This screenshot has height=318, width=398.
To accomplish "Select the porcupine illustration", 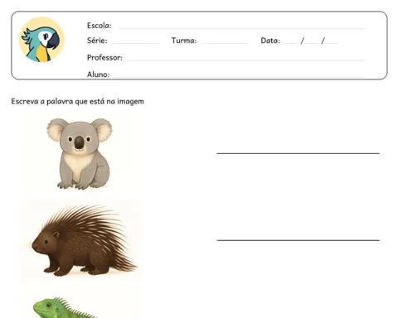I will click(x=84, y=240).
